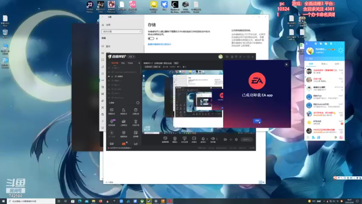The image size is (362, 204).
Task: Open the Messages tab in QQ
Action: coord(311,63)
